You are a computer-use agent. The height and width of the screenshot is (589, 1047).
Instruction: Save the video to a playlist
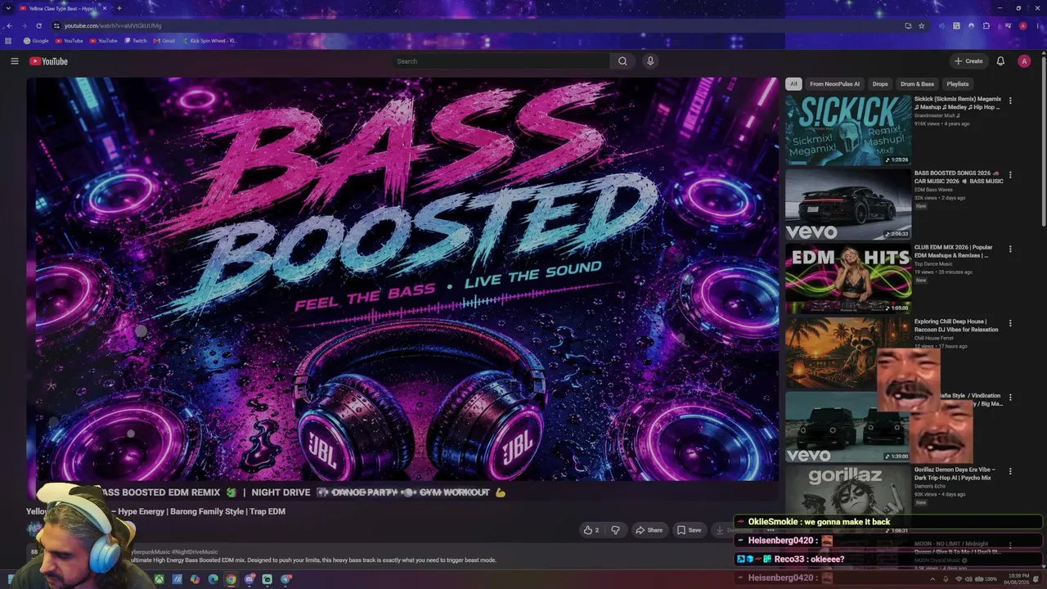tap(689, 530)
